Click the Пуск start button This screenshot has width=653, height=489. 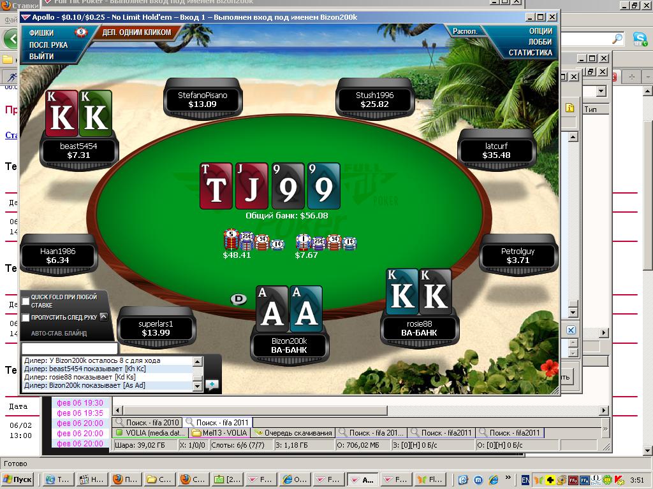tap(18, 479)
